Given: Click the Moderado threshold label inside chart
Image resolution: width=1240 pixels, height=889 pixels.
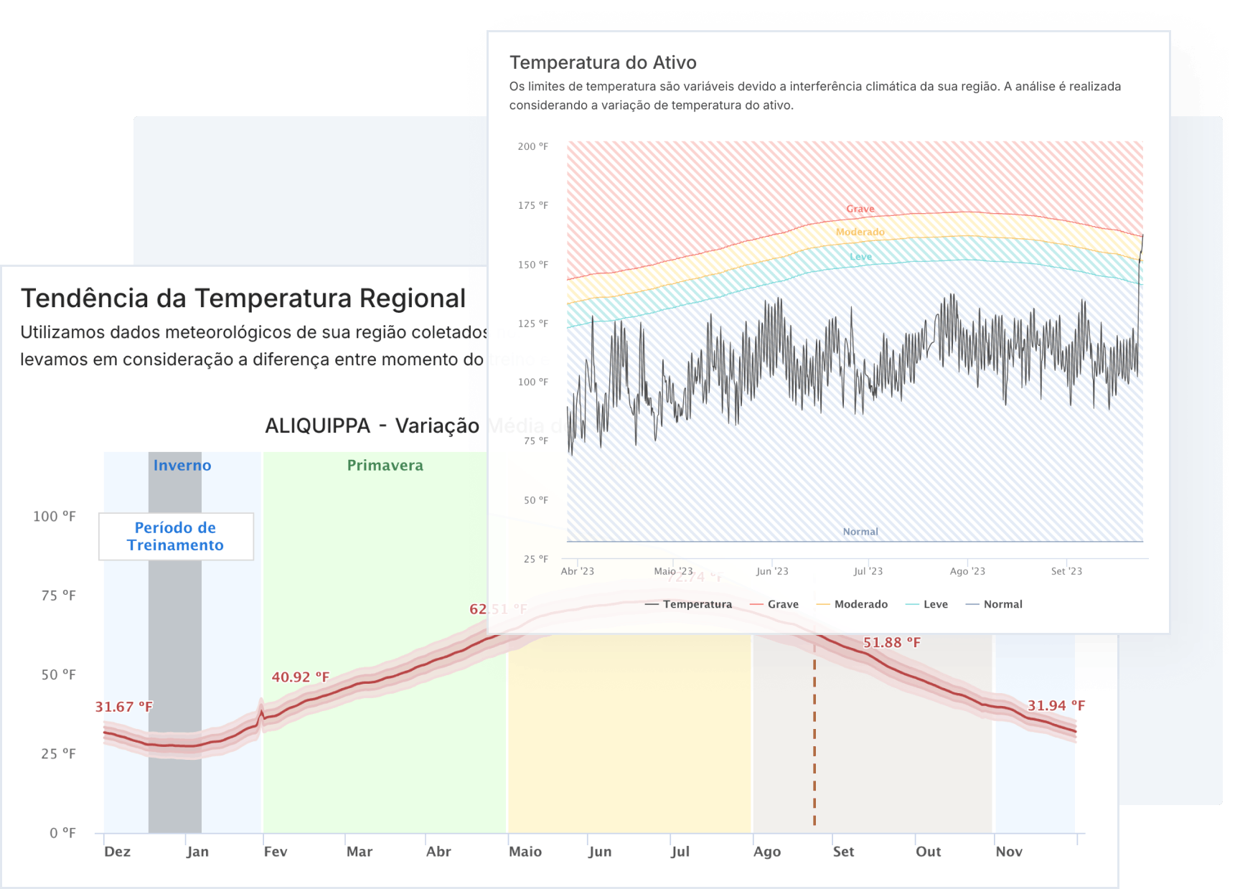Looking at the screenshot, I should tap(860, 232).
